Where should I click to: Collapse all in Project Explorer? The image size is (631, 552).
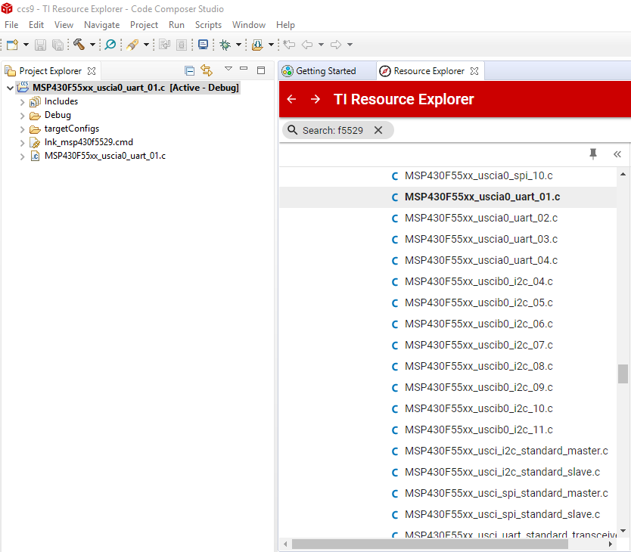(x=190, y=71)
